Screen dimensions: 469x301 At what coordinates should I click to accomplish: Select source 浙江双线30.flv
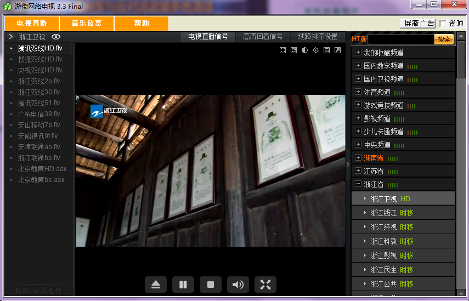point(39,92)
